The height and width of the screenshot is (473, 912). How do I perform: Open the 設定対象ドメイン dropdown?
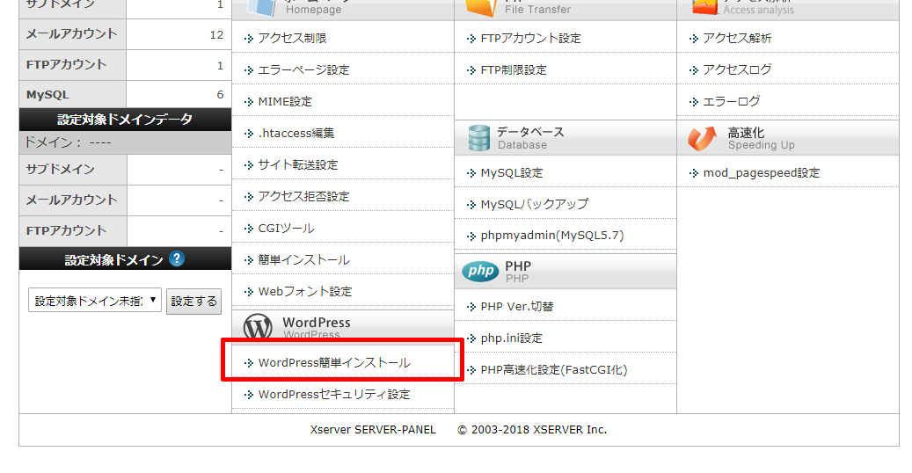pyautogui.click(x=94, y=301)
